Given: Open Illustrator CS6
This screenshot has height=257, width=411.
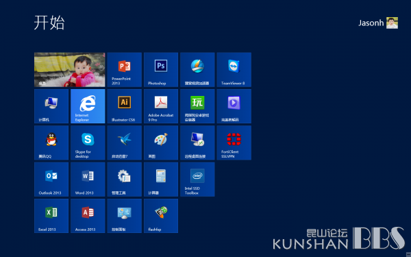Looking at the screenshot, I should coord(125,106).
